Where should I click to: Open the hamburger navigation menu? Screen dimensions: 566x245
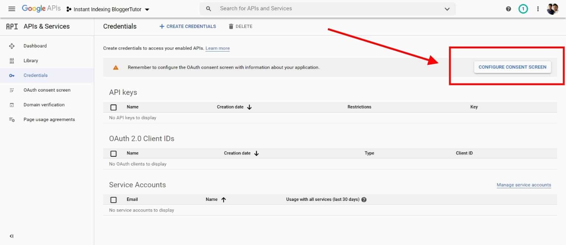point(12,9)
